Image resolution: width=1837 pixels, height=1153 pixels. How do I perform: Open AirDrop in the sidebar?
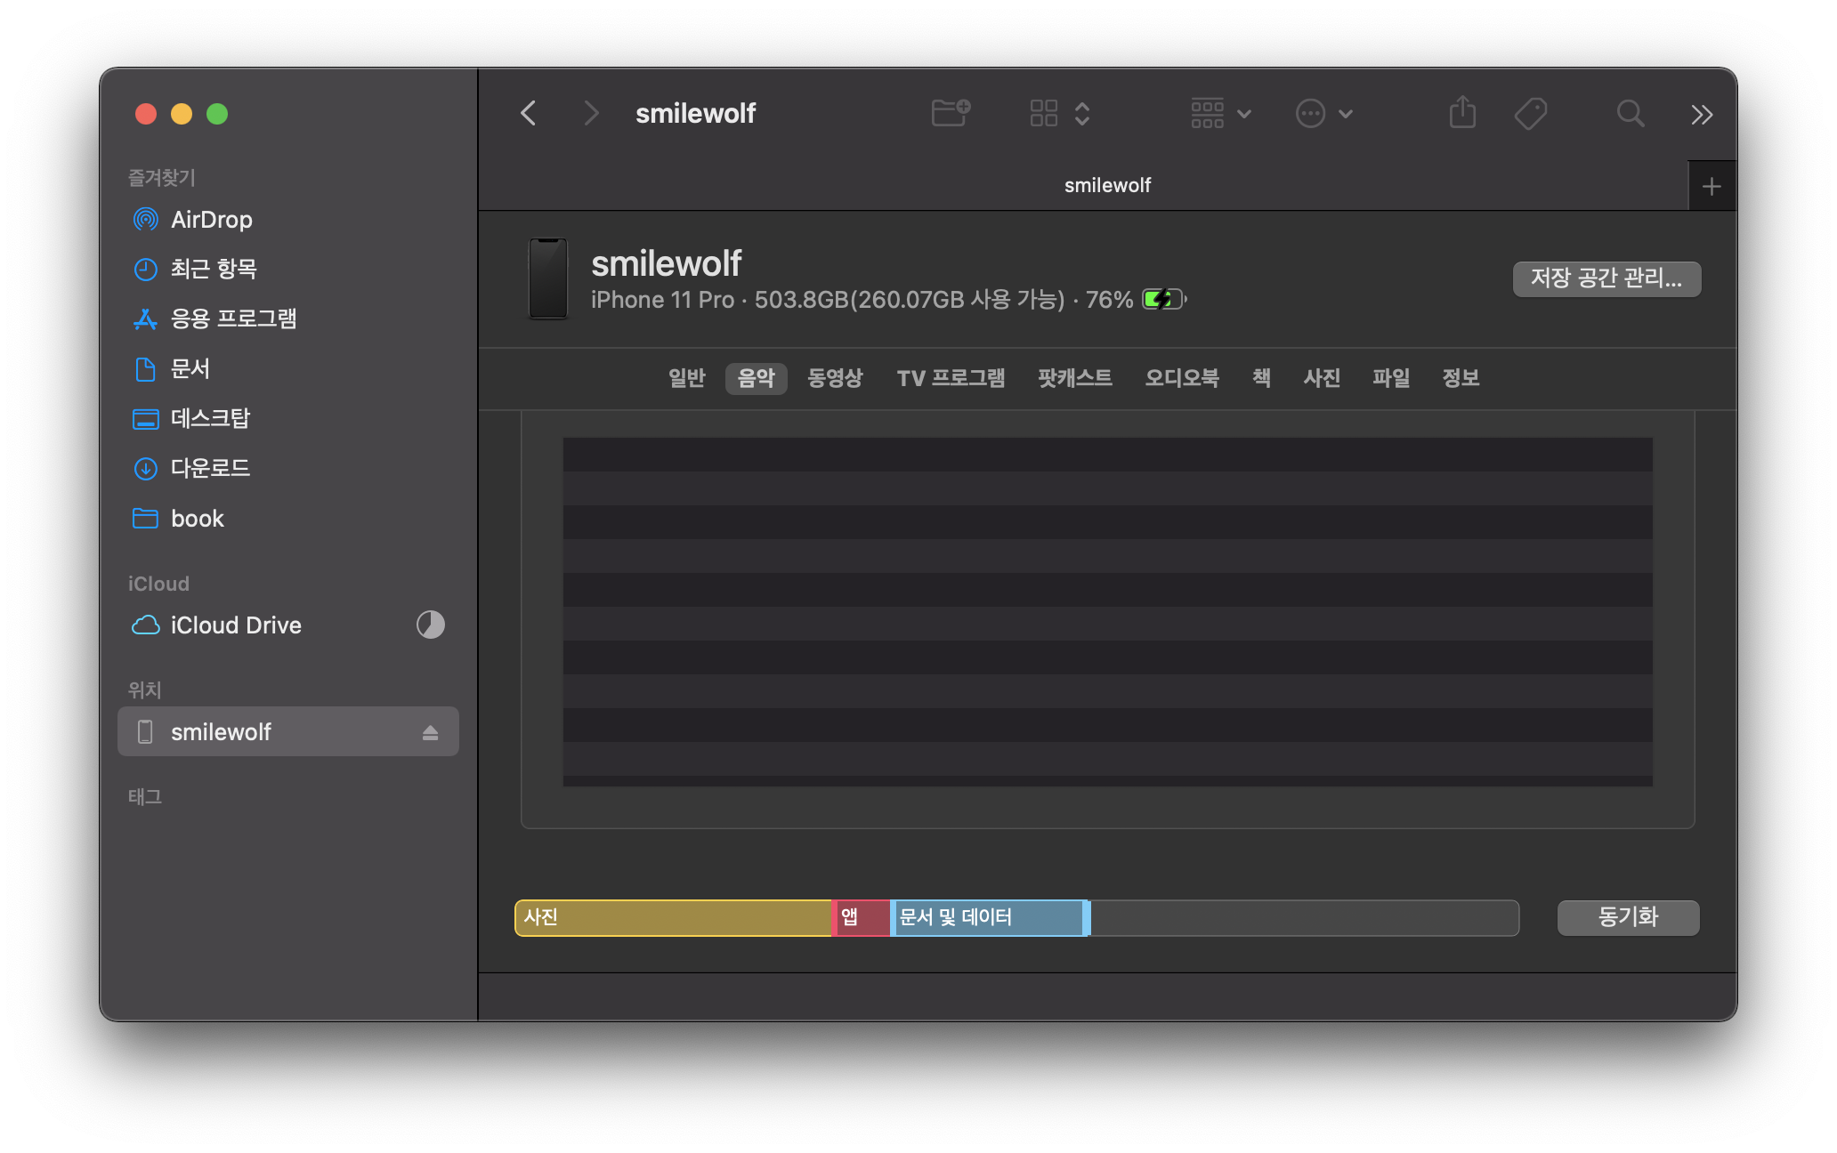(x=211, y=220)
